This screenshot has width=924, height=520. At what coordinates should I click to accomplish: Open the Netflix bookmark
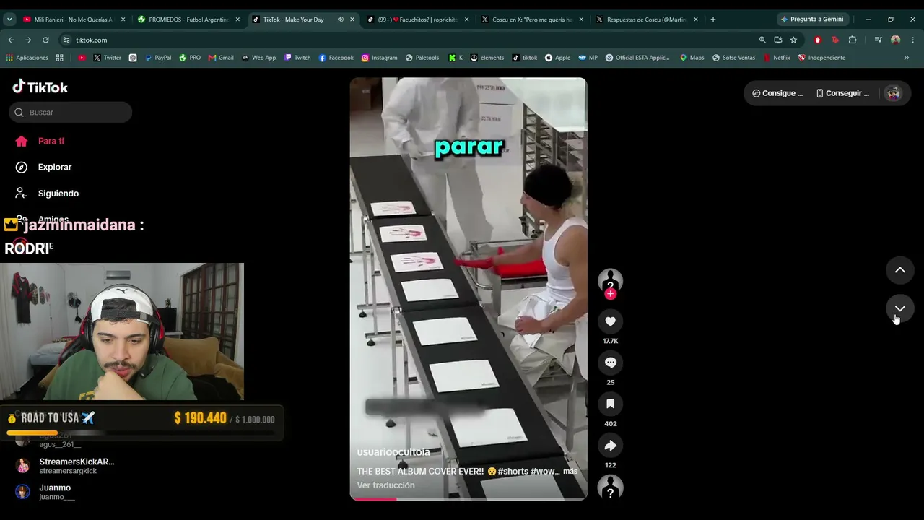click(777, 58)
